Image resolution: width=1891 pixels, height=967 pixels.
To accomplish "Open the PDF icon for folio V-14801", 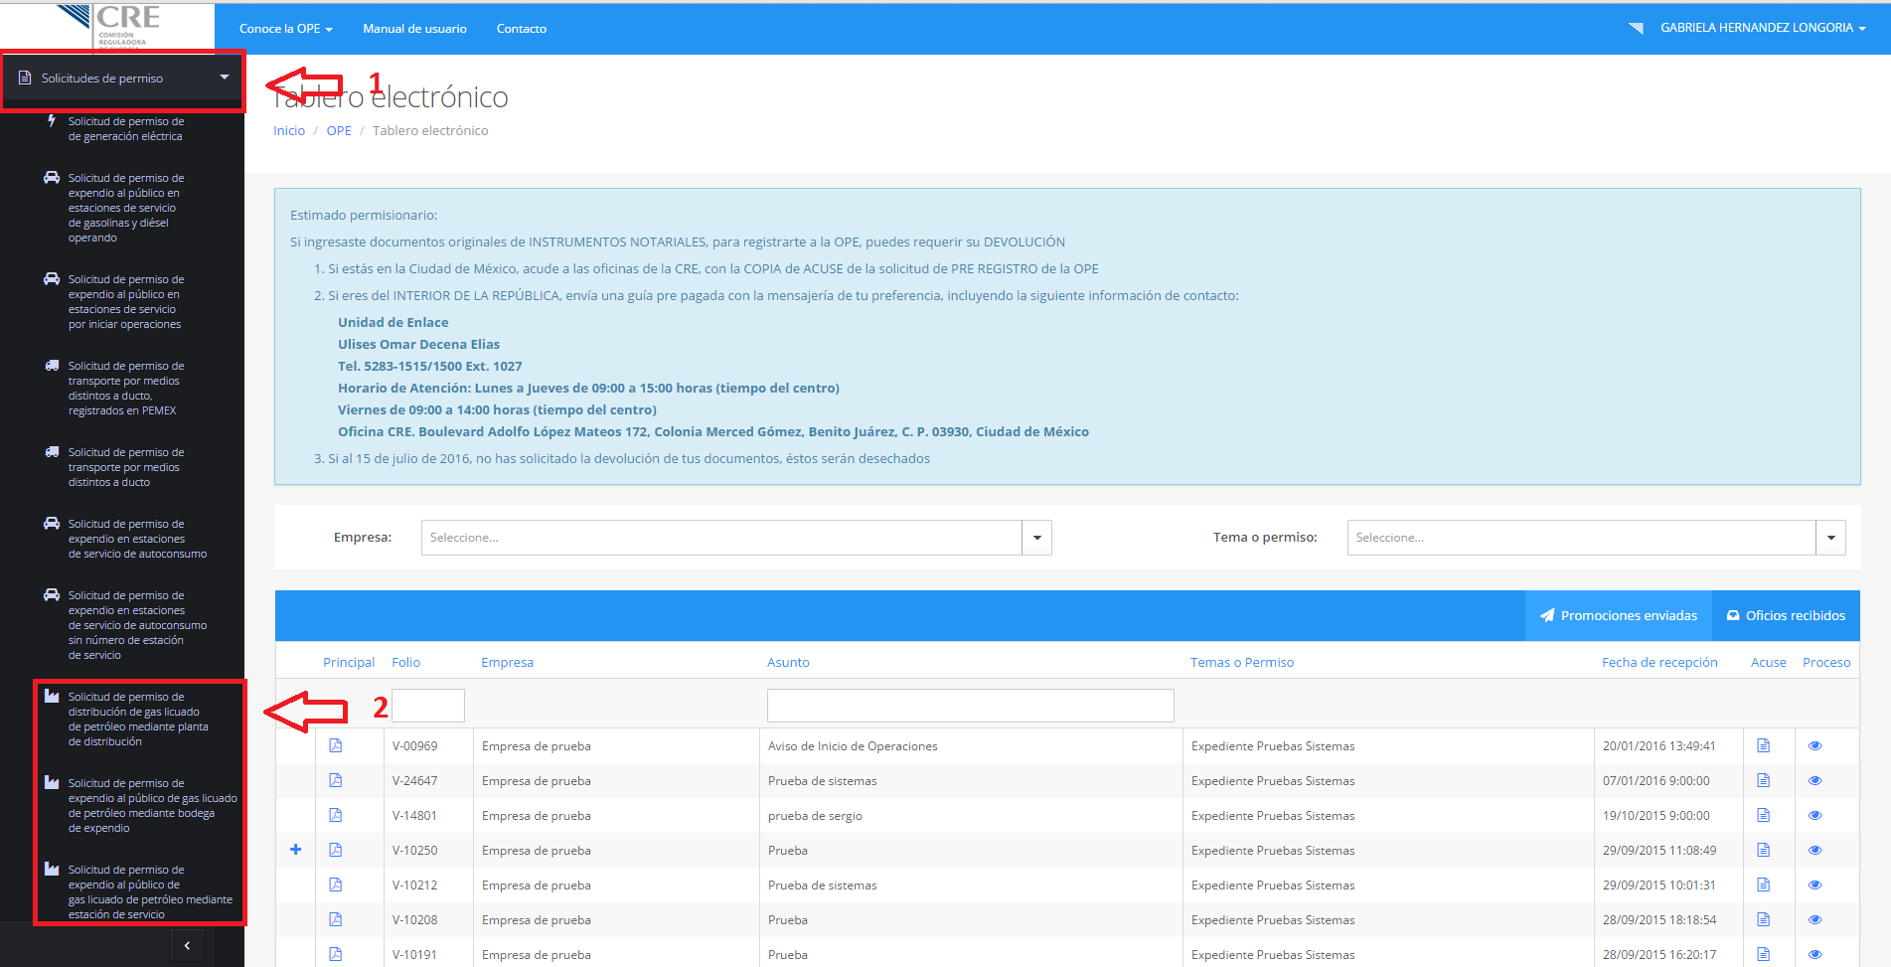I will coord(336,815).
